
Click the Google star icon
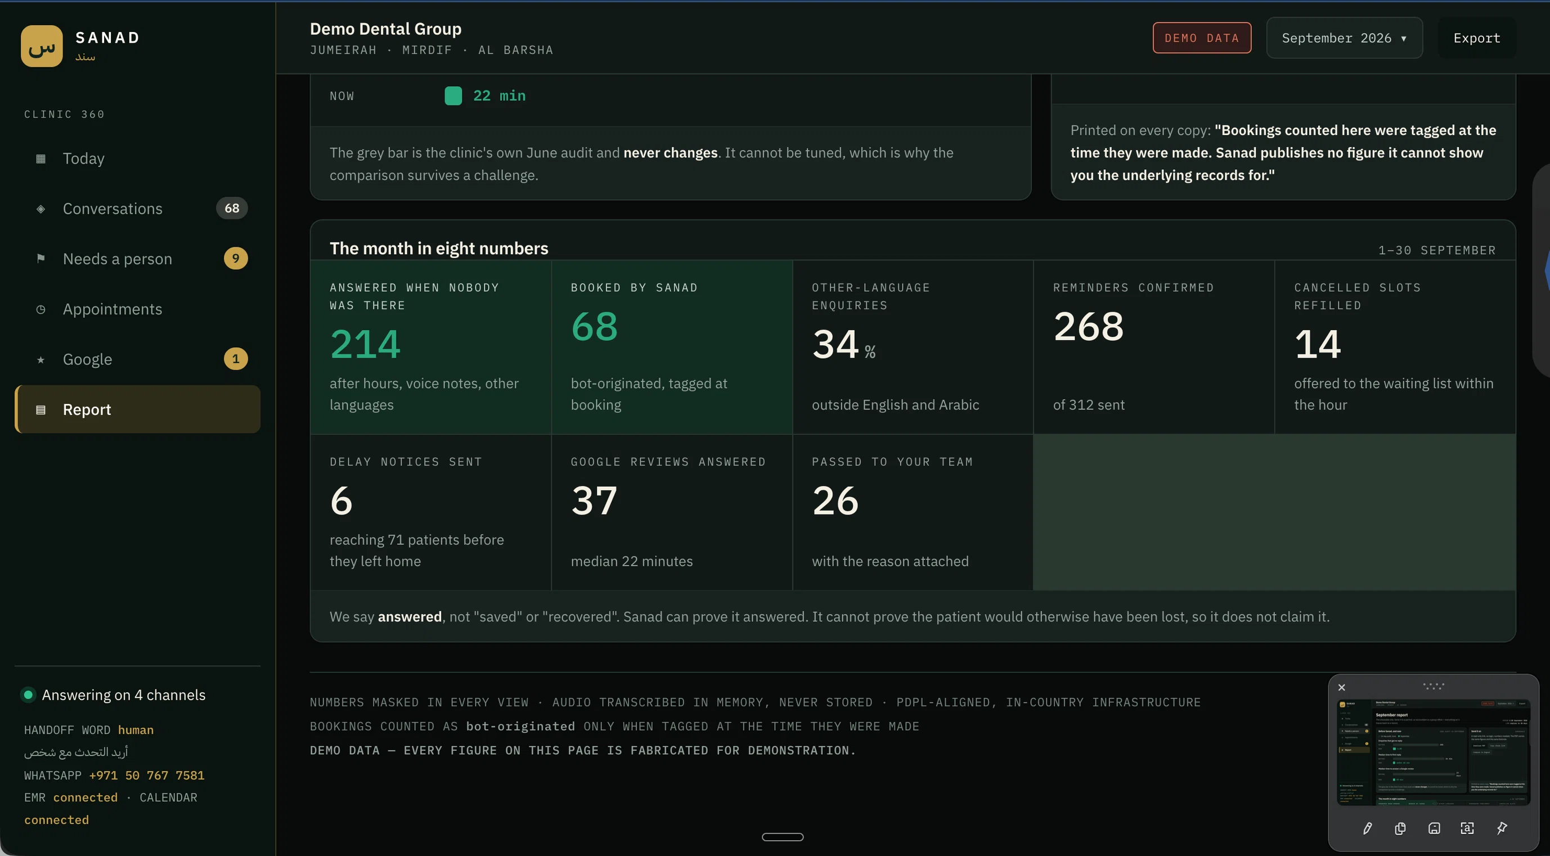[41, 360]
